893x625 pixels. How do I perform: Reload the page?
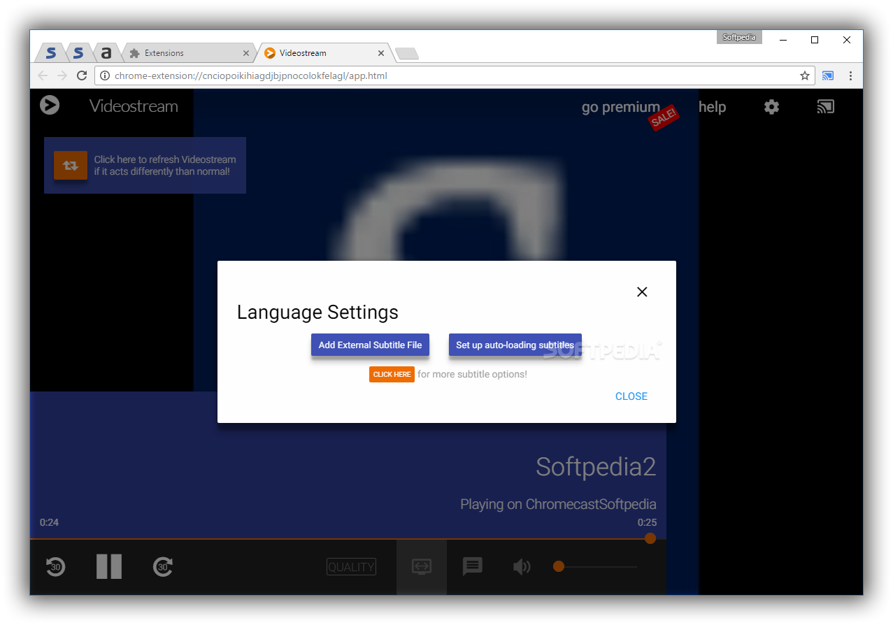coord(82,76)
